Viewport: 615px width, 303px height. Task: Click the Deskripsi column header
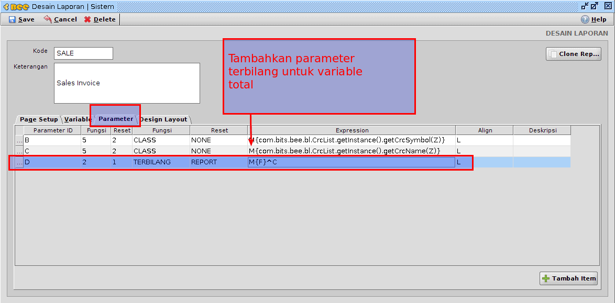pyautogui.click(x=542, y=130)
